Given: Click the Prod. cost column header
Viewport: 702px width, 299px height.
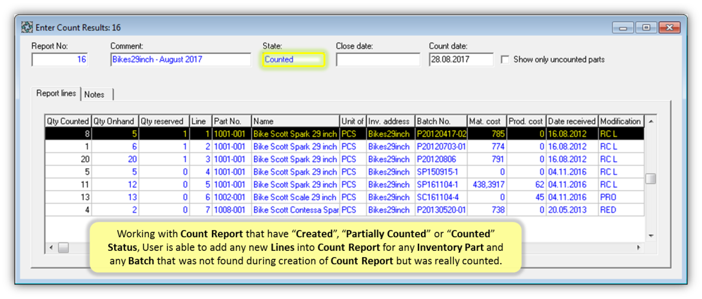Looking at the screenshot, I should [x=526, y=121].
